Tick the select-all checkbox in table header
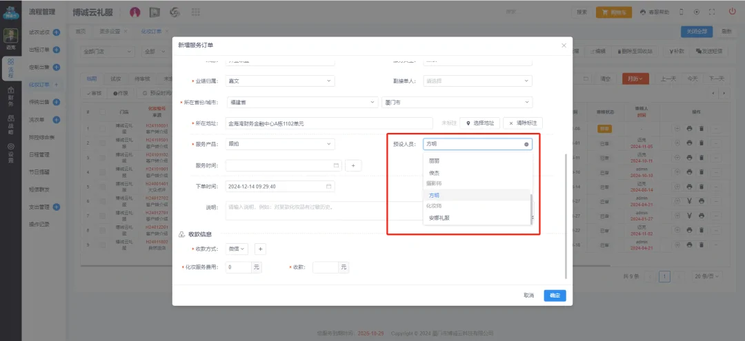This screenshot has height=341, width=745. point(103,112)
